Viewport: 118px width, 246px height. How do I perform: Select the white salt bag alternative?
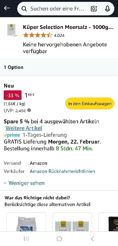point(26,222)
